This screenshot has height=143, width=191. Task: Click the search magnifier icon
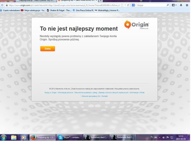[168, 5]
